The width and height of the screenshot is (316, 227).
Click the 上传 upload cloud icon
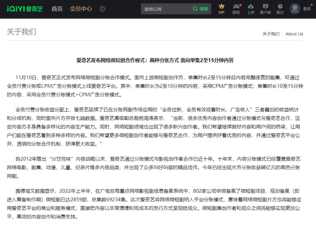point(251,9)
